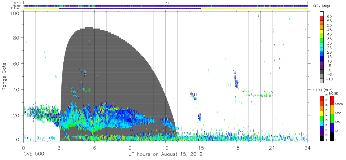The image size is (346, 160).
Task: Click the 20 label on Range Gate axis
Action: [x=16, y=115]
